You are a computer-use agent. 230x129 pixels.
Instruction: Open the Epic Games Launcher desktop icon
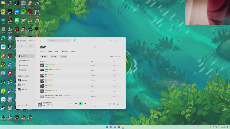tap(10, 48)
